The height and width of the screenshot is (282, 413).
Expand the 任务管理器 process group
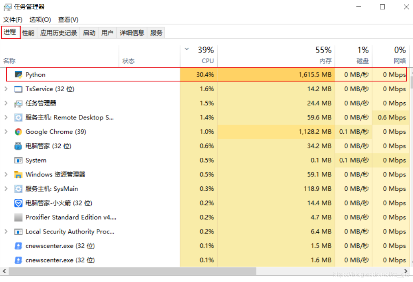tap(6, 104)
